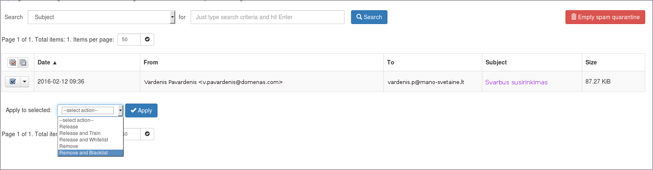Choose 'Remove' from the action list
The height and width of the screenshot is (170, 653).
tap(69, 146)
